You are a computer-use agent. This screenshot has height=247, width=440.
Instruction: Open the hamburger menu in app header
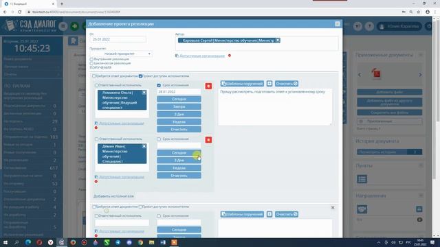63,26
